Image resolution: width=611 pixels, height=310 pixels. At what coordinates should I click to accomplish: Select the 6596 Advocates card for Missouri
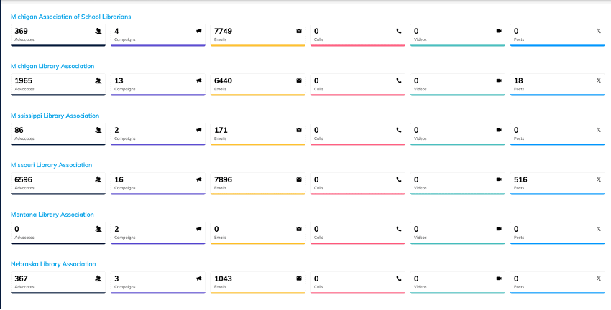point(59,183)
